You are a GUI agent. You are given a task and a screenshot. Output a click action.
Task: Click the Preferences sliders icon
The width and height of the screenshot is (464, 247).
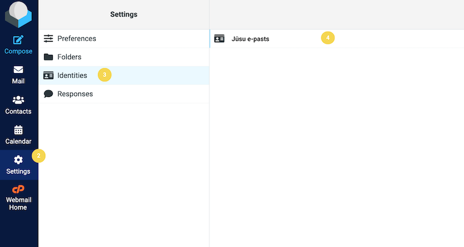click(48, 38)
